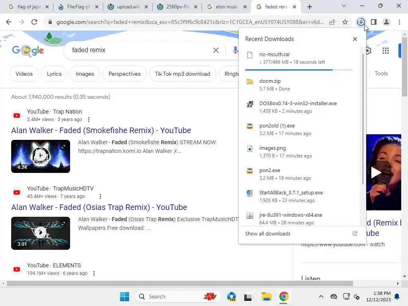
Task: Switch to the File:Flag of tab
Action: click(78, 7)
